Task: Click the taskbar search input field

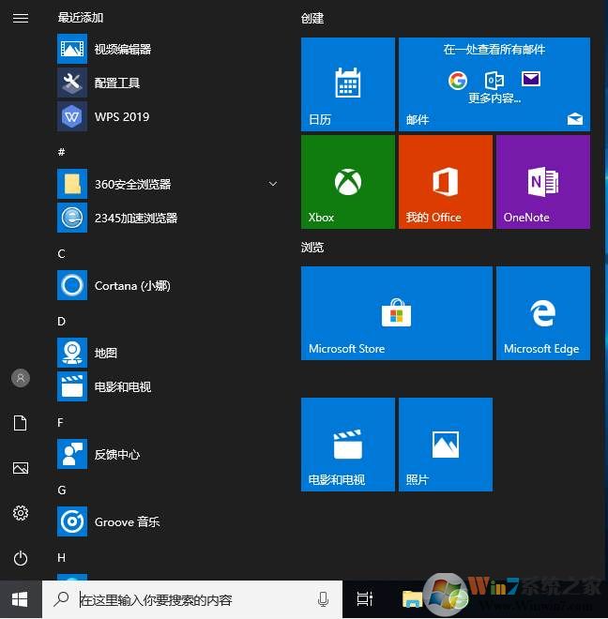Action: pos(188,599)
